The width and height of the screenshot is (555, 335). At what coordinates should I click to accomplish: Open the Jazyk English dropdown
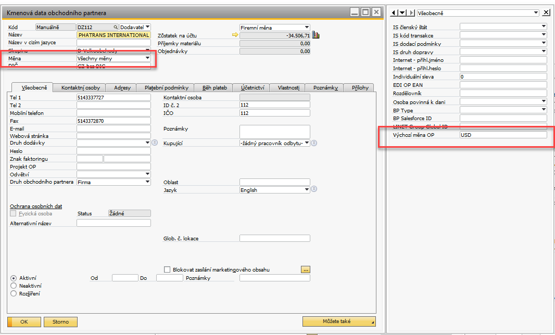(x=307, y=190)
